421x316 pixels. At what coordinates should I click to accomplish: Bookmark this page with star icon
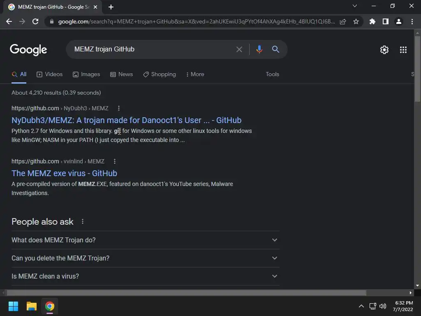[x=356, y=21]
